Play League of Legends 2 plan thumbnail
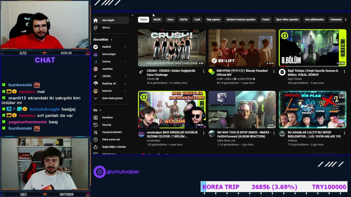 point(313,110)
